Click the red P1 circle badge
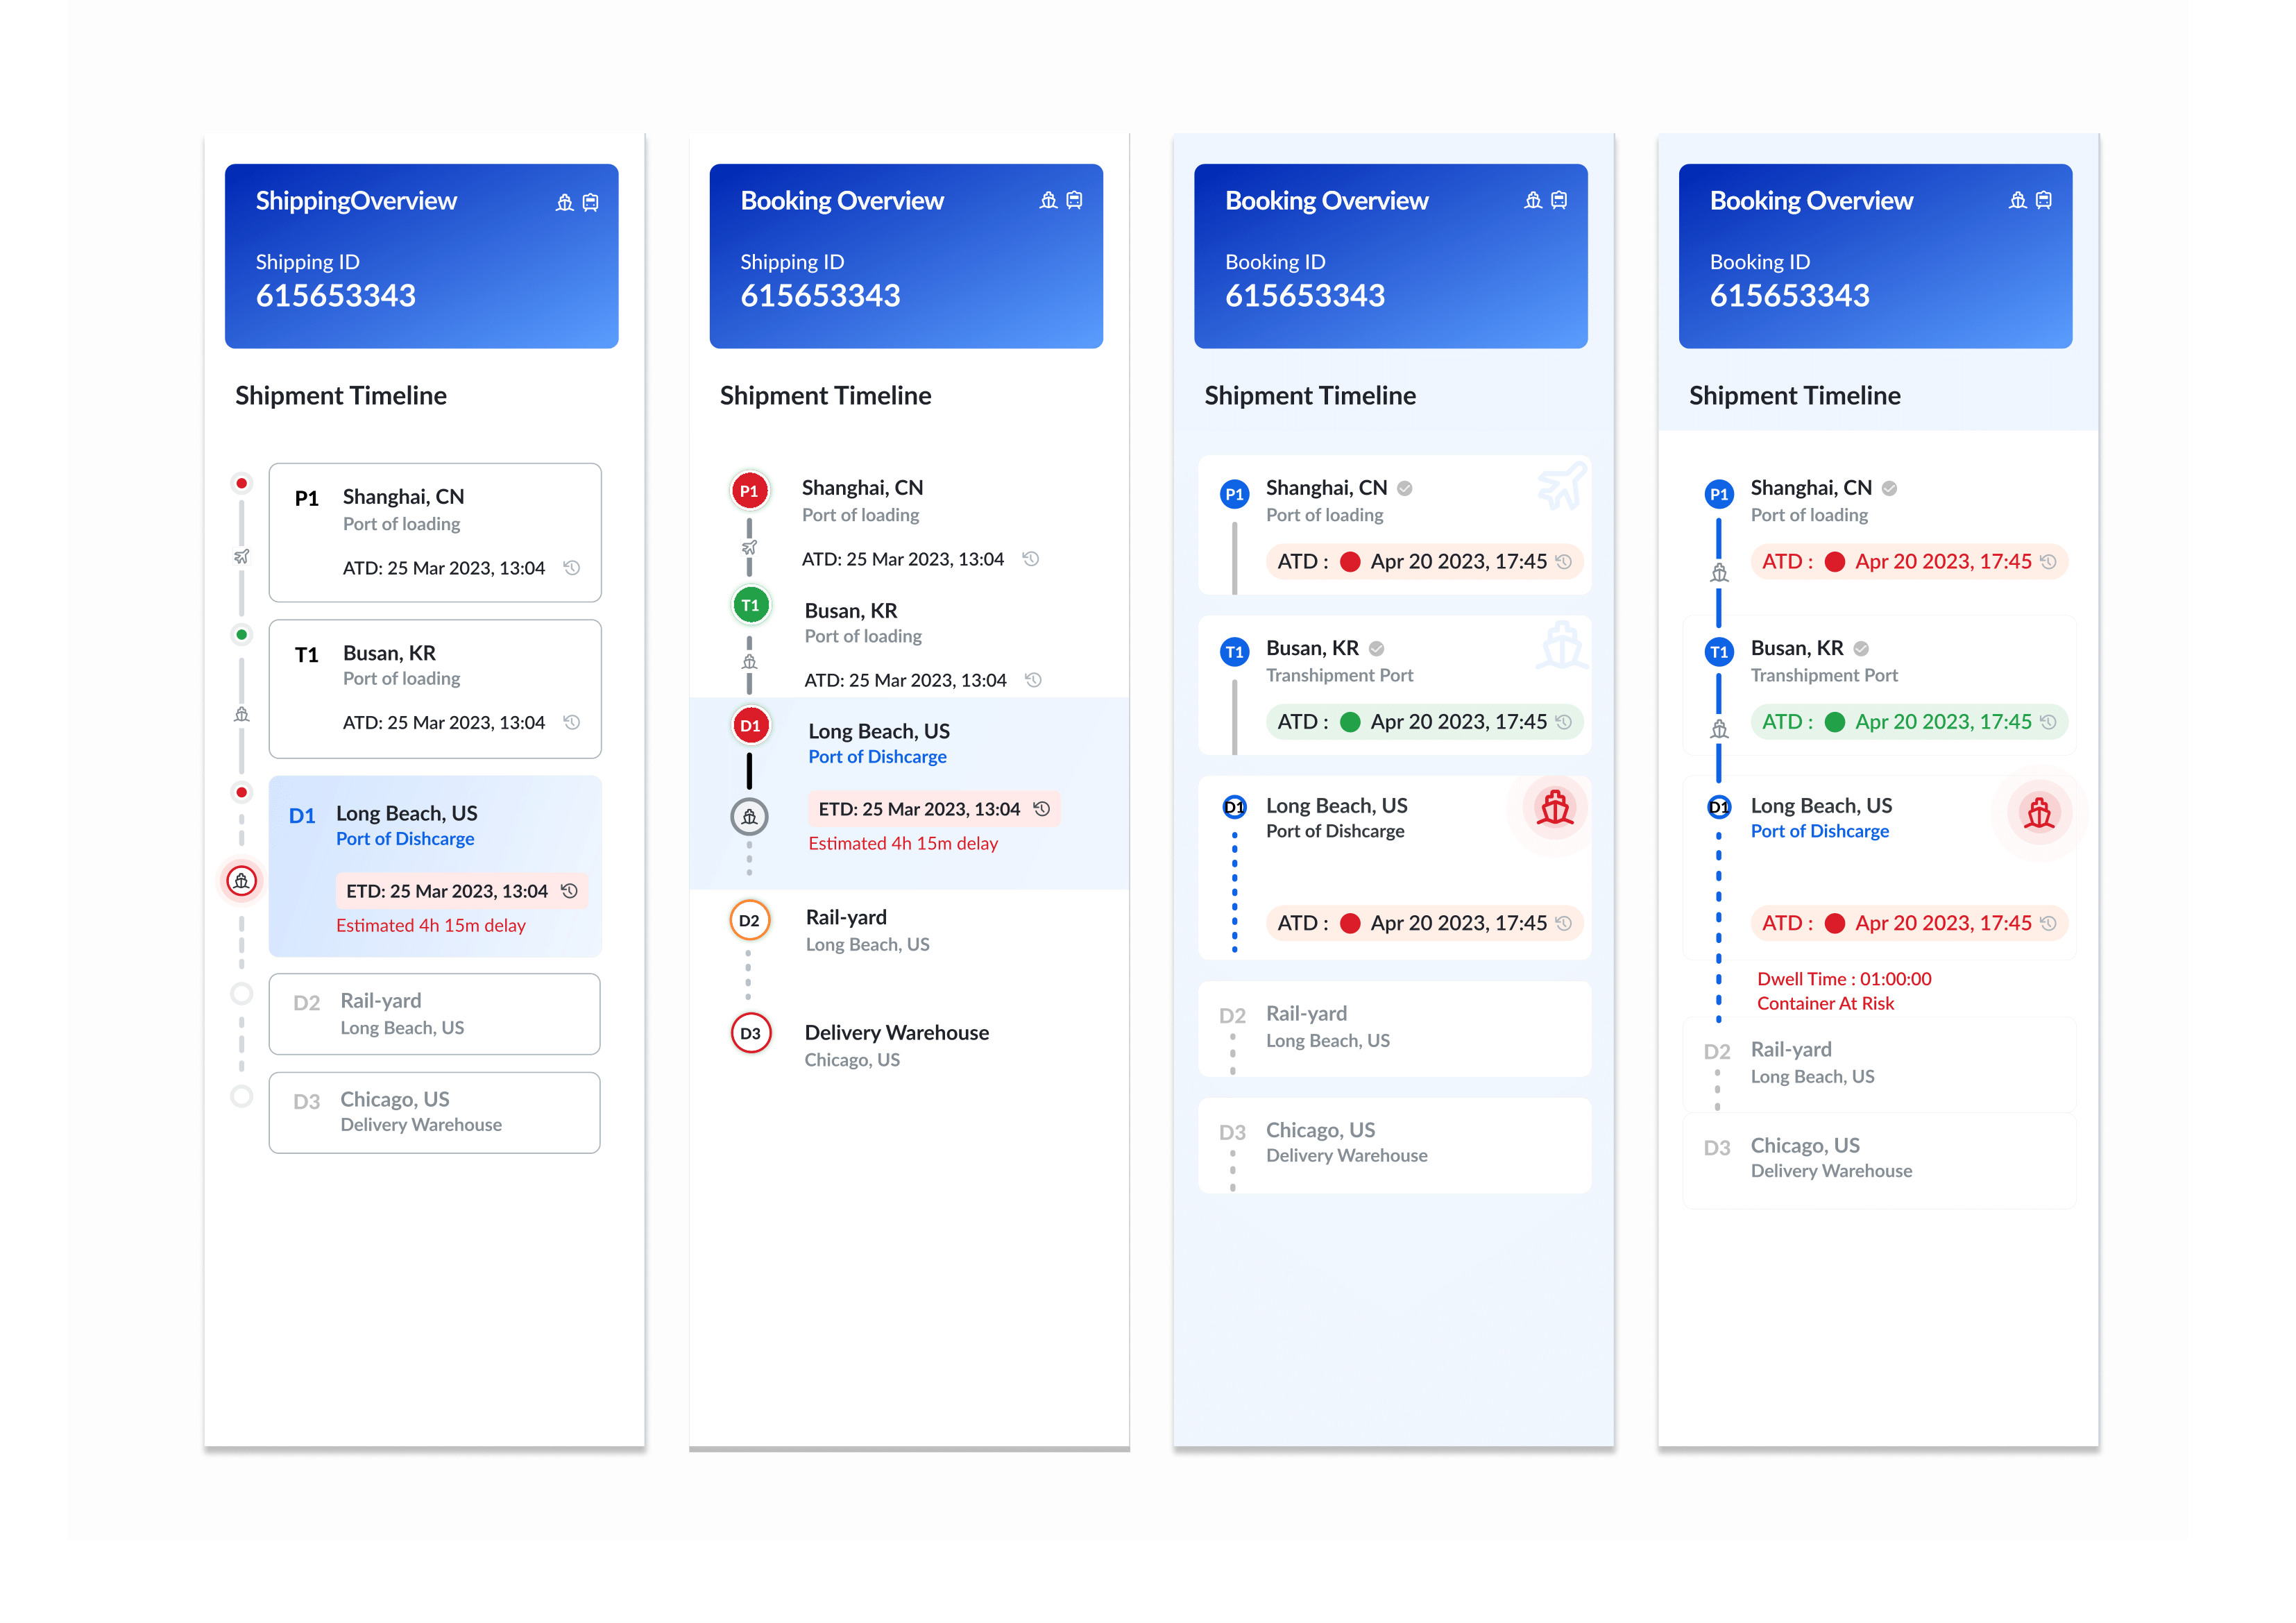The image size is (2296, 1623). coord(749,491)
